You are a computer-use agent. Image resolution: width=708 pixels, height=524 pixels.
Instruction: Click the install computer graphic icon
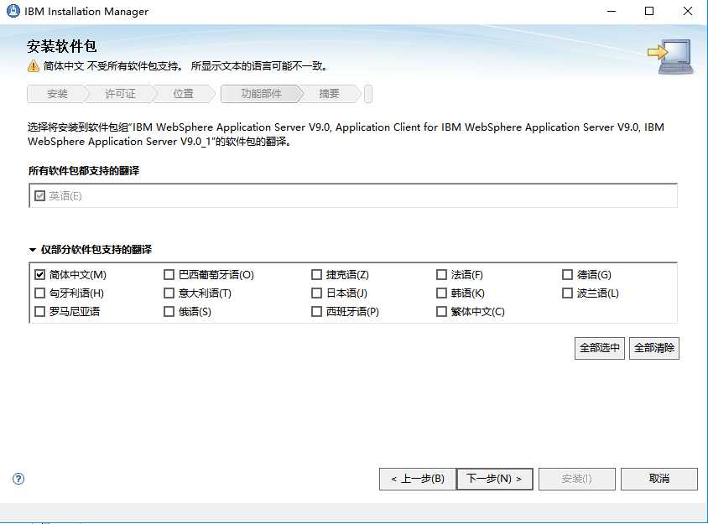click(671, 57)
